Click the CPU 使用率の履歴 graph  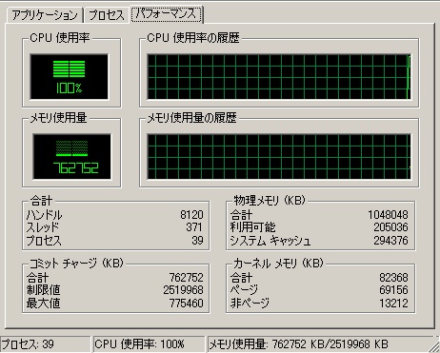point(279,77)
